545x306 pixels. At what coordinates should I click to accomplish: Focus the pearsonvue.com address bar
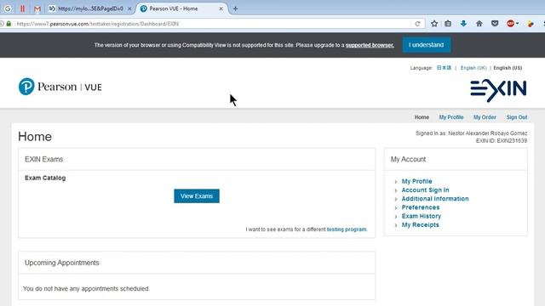212,24
